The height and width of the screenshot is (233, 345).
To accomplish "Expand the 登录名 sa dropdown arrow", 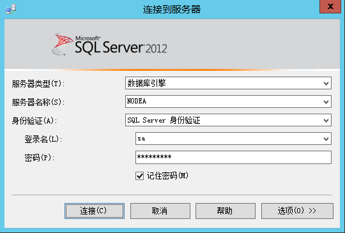I will [326, 139].
